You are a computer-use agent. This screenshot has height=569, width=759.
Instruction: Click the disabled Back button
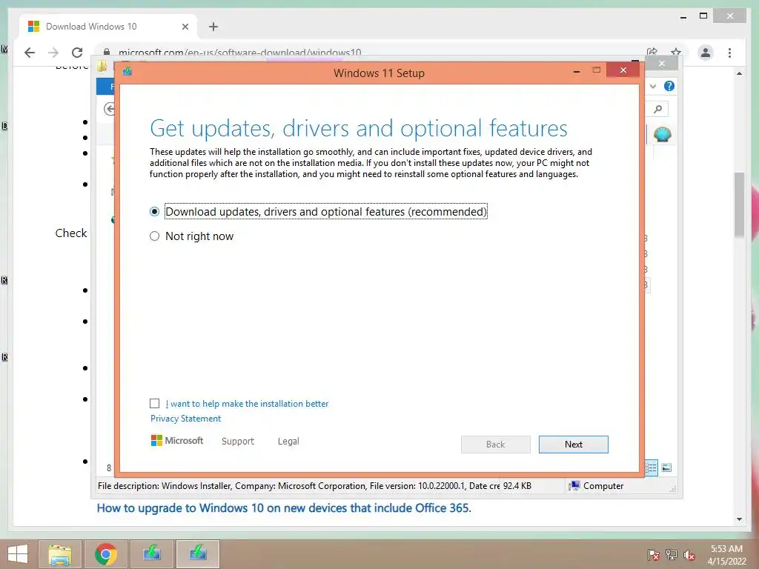[x=495, y=445]
